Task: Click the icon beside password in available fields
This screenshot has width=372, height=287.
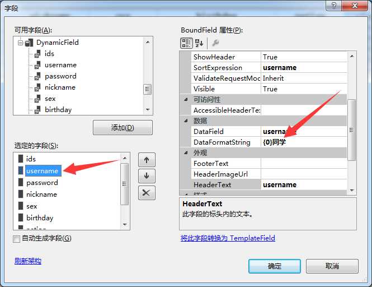Action: tap(37, 76)
